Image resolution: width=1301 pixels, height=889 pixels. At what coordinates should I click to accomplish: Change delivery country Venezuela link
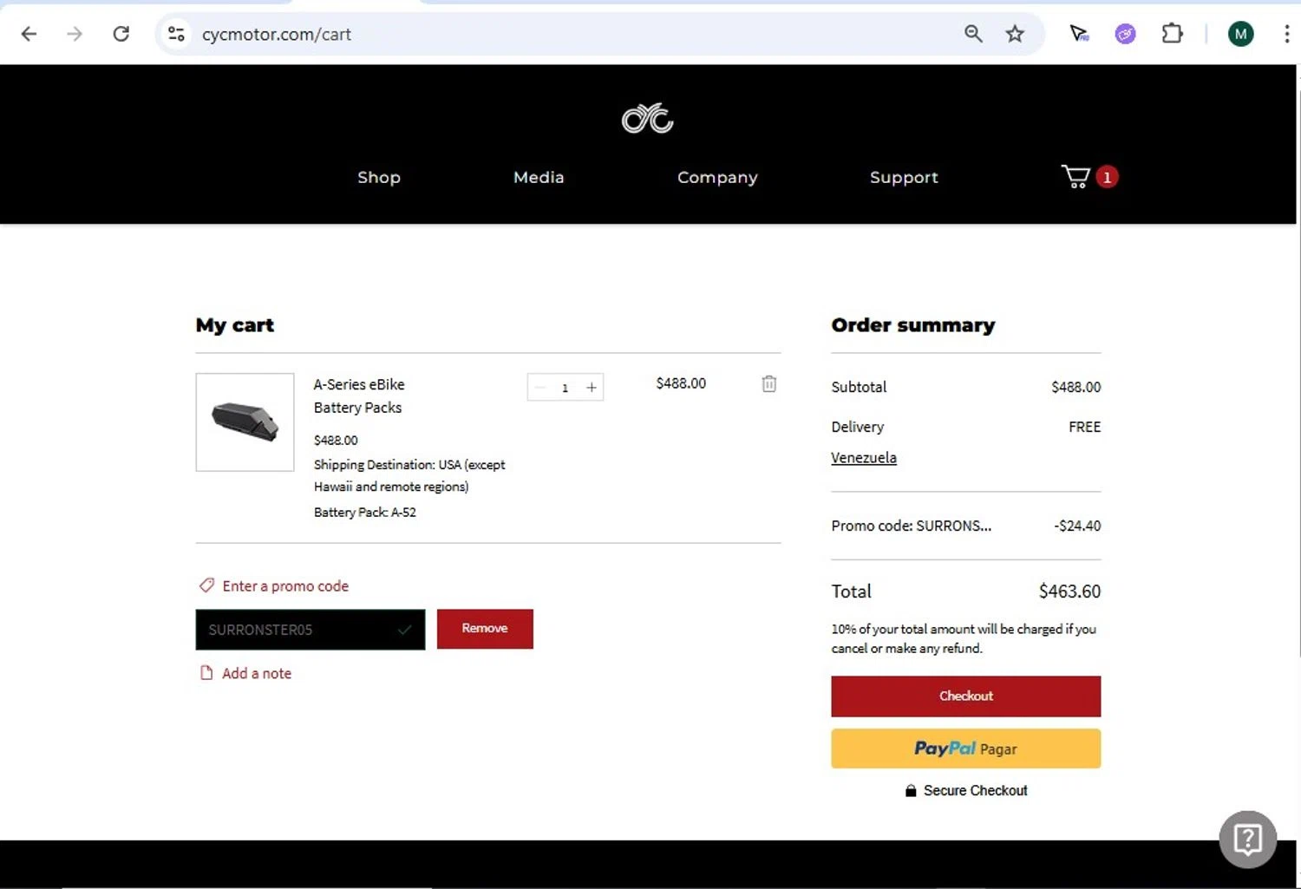click(864, 458)
